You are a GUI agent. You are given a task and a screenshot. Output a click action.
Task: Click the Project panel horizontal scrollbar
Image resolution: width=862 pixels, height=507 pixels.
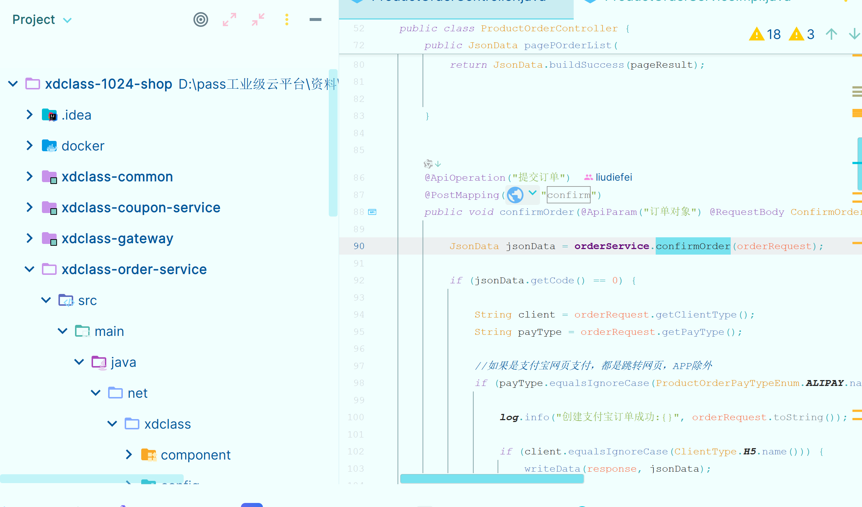tap(92, 479)
